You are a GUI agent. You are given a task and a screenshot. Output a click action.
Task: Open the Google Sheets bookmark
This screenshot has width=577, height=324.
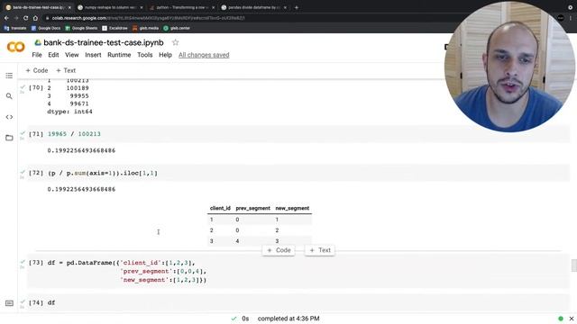tap(81, 28)
